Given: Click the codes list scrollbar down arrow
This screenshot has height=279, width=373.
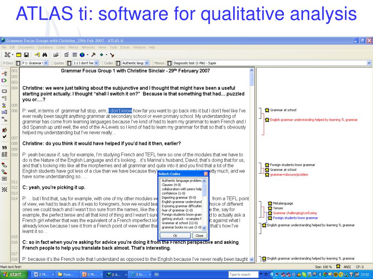Looking at the screenshot, I should point(204,228).
